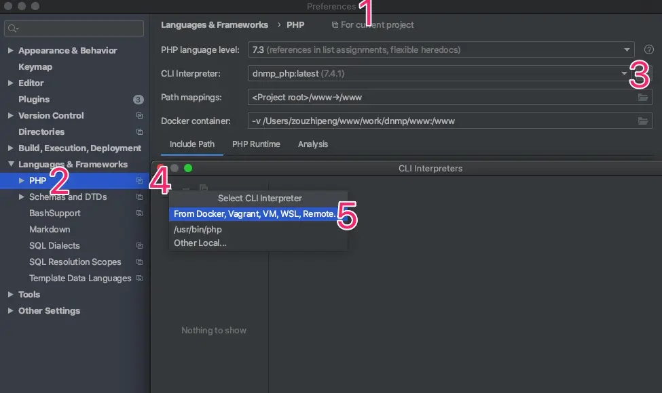Viewport: 662px width, 393px height.
Task: Open Markdown settings page
Action: [x=50, y=230]
